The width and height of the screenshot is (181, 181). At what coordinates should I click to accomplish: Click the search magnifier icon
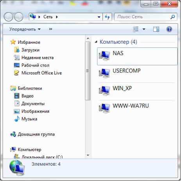click(173, 17)
